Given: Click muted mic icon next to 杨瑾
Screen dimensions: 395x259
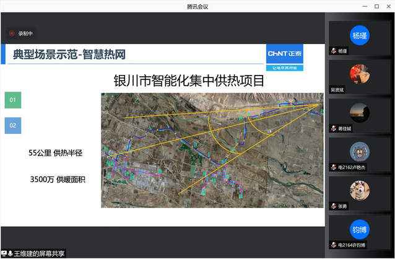Looking at the screenshot, I should (333, 51).
